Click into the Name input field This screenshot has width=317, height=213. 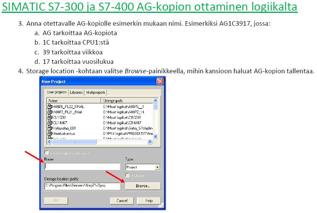point(82,167)
